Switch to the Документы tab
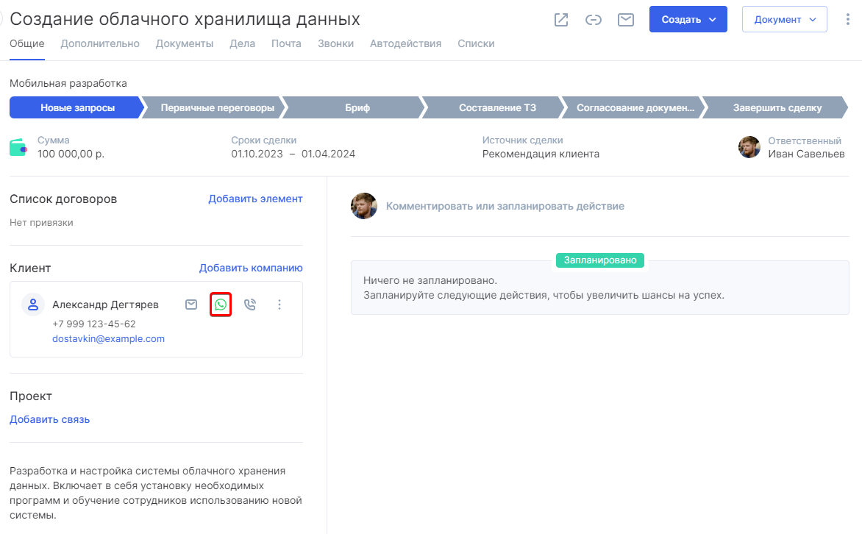Screen dimensions: 862x534 [185, 43]
